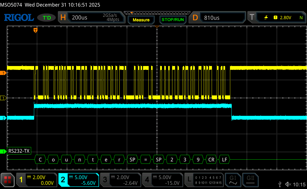307x189 pixels.
Task: Click the USB connection status icon
Action: [x=280, y=184]
